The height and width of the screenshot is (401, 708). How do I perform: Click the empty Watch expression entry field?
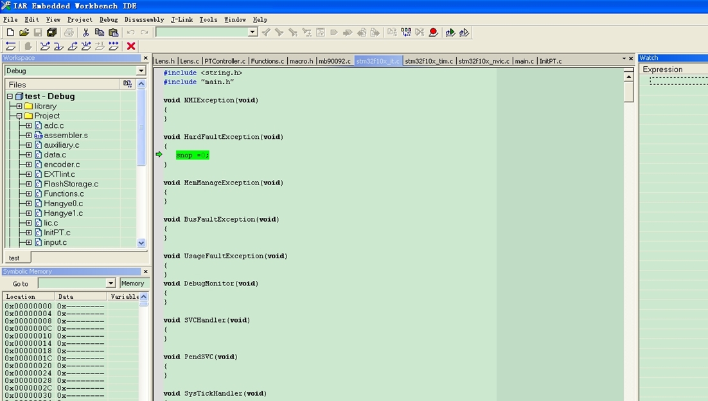click(678, 81)
